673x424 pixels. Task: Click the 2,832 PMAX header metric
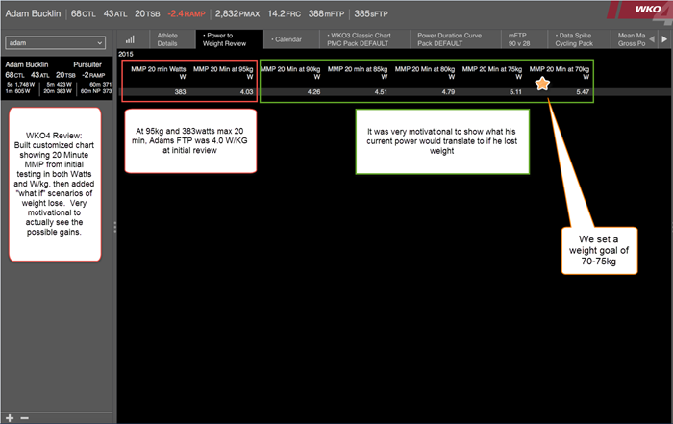237,13
